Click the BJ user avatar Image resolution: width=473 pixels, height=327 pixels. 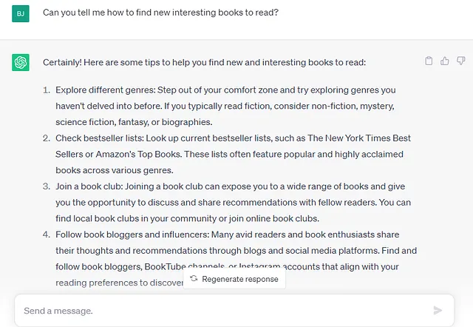pyautogui.click(x=21, y=13)
